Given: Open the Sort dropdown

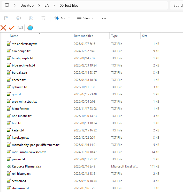Looking at the screenshot, I should [x=62, y=18].
